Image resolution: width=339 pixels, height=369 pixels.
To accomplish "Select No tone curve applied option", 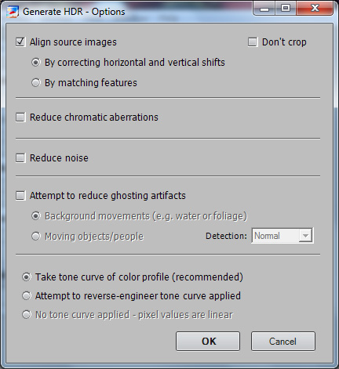I will coord(26,315).
